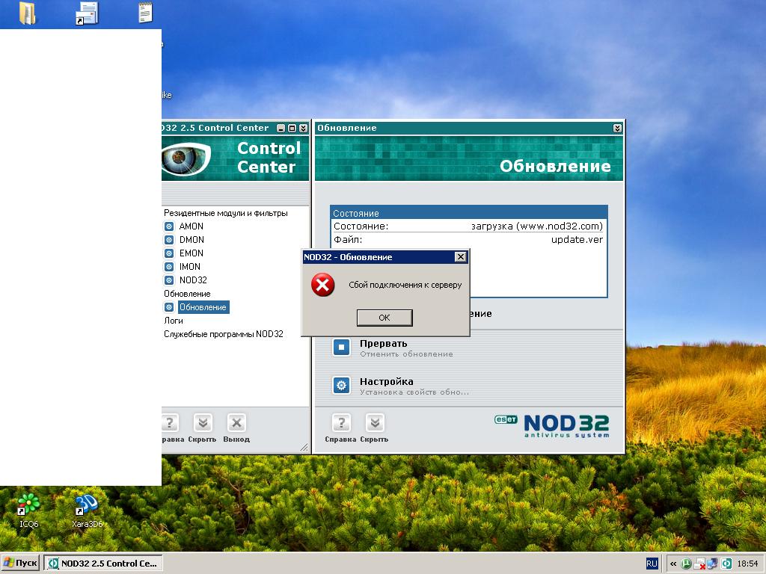Click Справка help icon in Обновление window

tap(341, 423)
